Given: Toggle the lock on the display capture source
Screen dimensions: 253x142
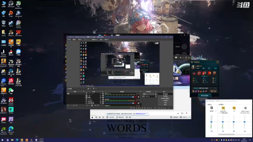Looking at the screenshot, I should pos(103,103).
